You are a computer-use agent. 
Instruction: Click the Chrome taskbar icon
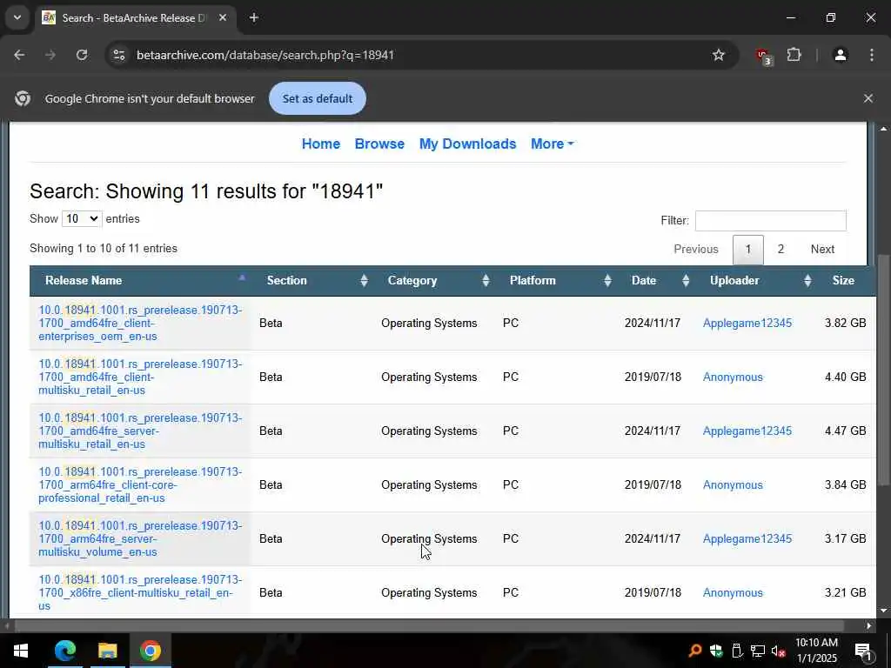point(150,651)
